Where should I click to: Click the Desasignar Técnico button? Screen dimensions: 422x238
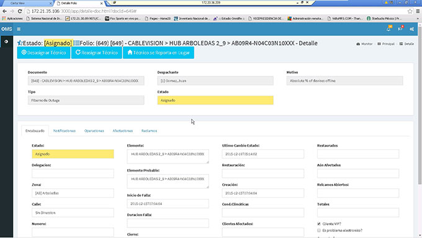pos(43,53)
